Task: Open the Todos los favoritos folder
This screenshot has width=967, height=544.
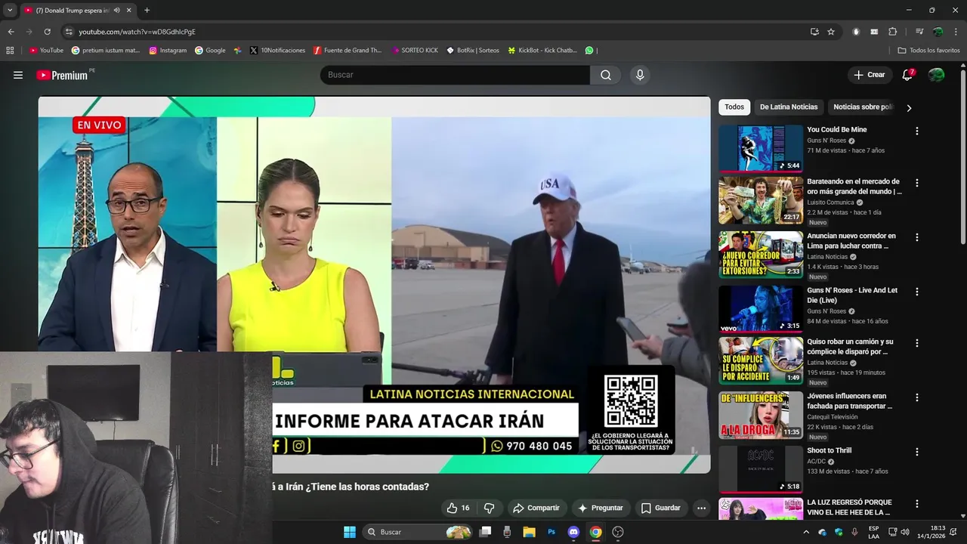Action: pos(928,51)
